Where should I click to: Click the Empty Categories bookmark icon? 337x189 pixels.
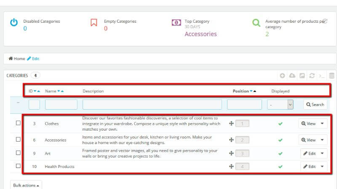[94, 23]
